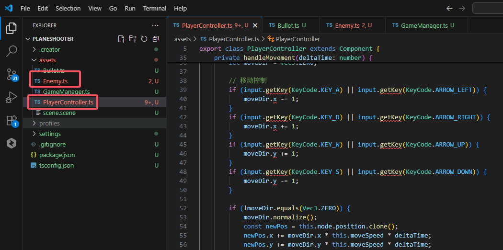The width and height of the screenshot is (503, 250).
Task: Open the Terminal menu
Action: click(x=155, y=8)
